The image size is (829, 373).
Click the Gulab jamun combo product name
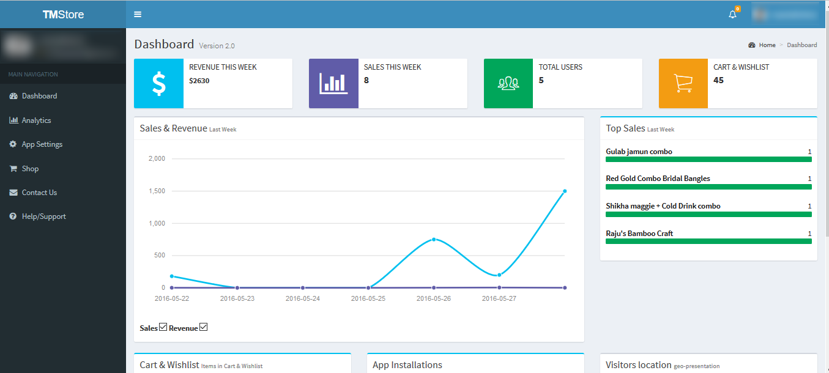639,152
